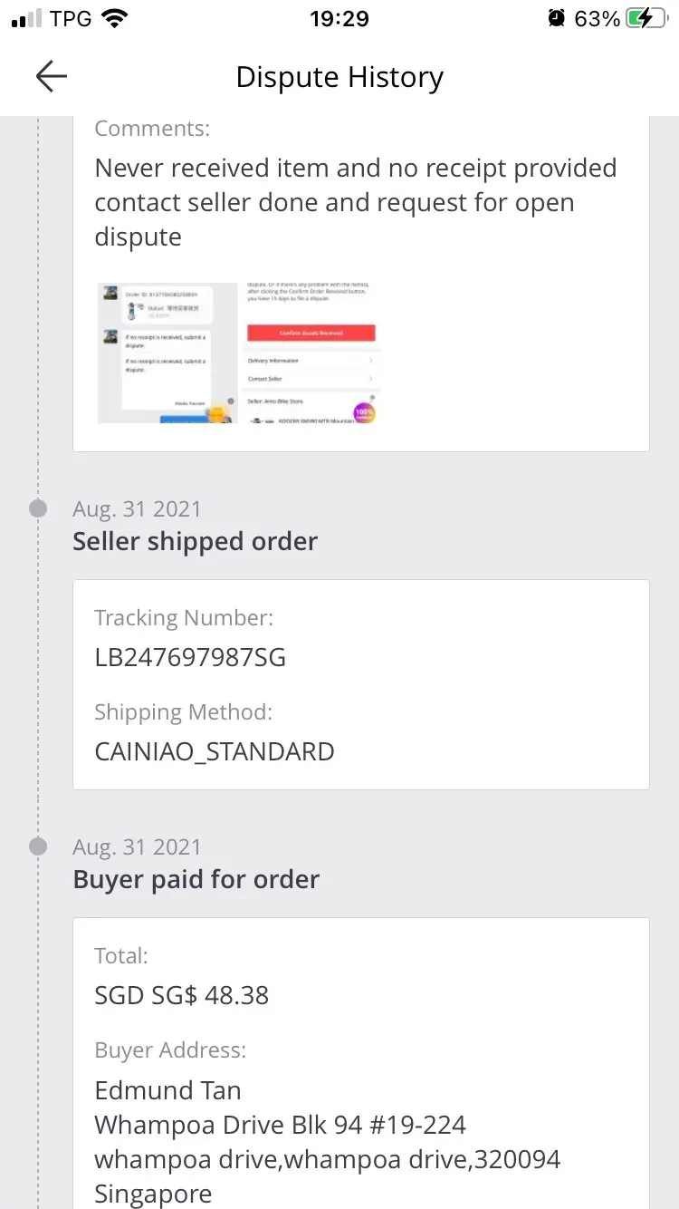679x1209 pixels.
Task: Tap the 19:29 clock in status bar
Action: click(339, 18)
